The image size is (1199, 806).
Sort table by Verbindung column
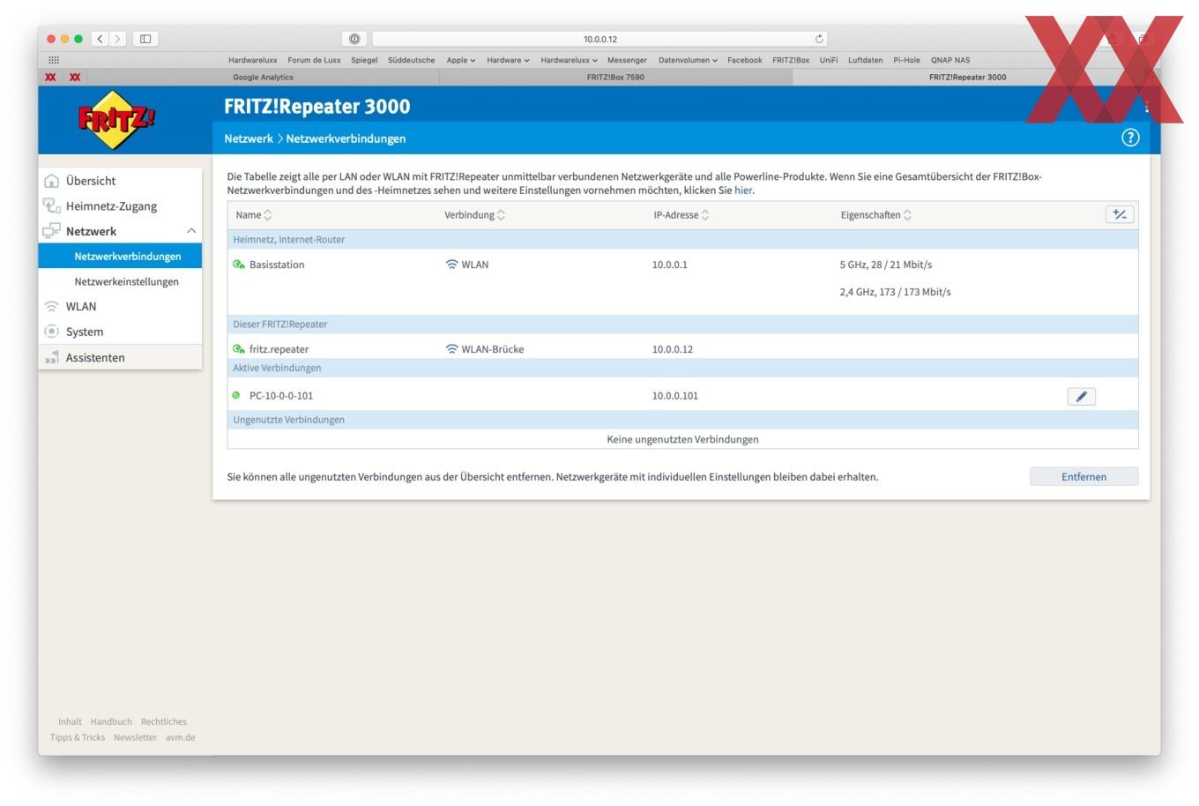tap(474, 215)
